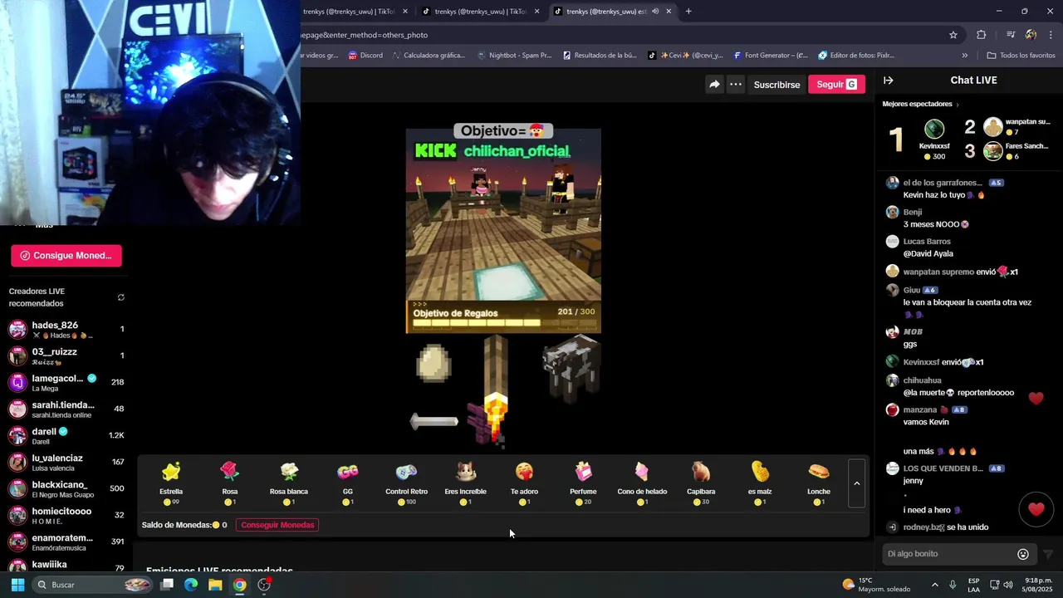Click the share arrow icon
Screen dimensions: 1063x598
point(714,84)
